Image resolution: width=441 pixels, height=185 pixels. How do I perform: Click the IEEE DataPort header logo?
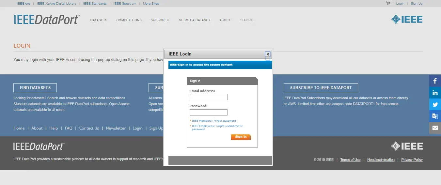click(46, 20)
